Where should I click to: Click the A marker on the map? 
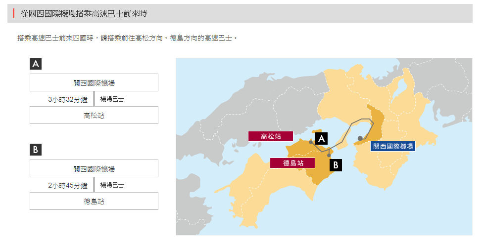tap(321, 139)
